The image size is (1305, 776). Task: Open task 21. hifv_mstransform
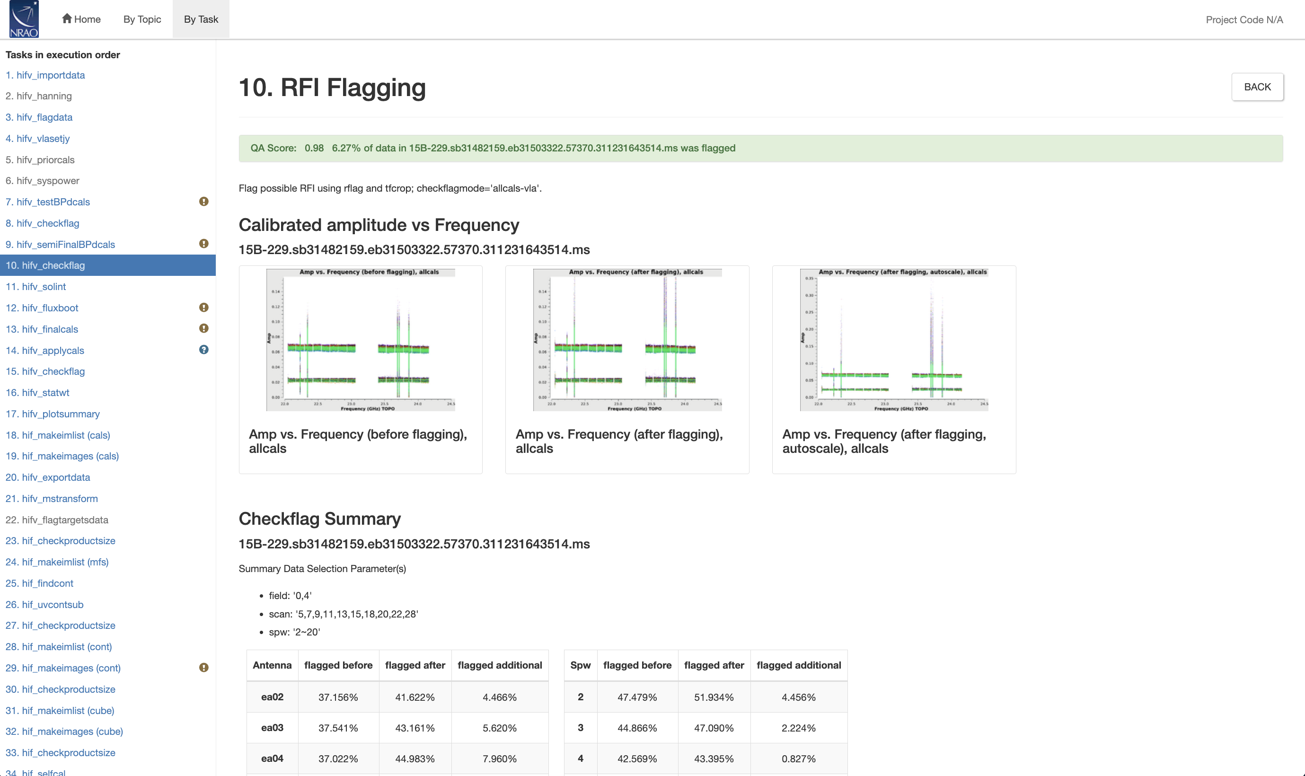(x=52, y=499)
